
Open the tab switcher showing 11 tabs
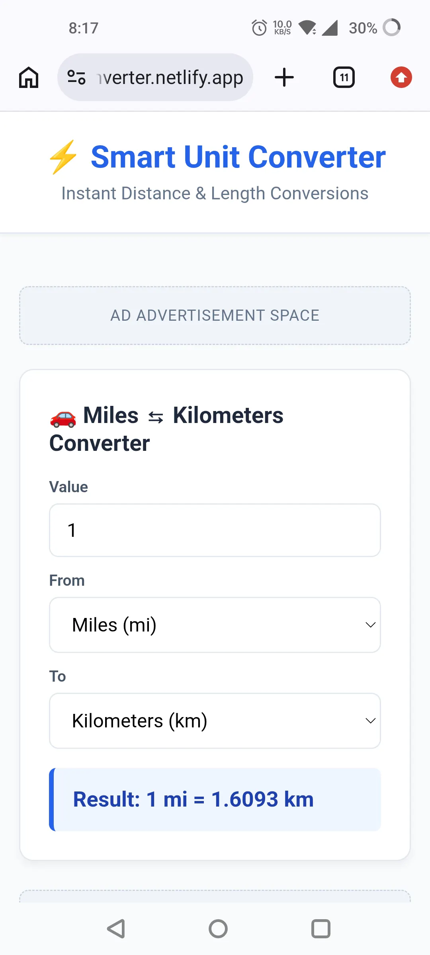click(344, 77)
